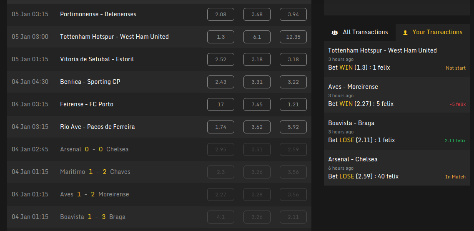
Task: Choose 12.35 odds on West Ham United
Action: 293,37
